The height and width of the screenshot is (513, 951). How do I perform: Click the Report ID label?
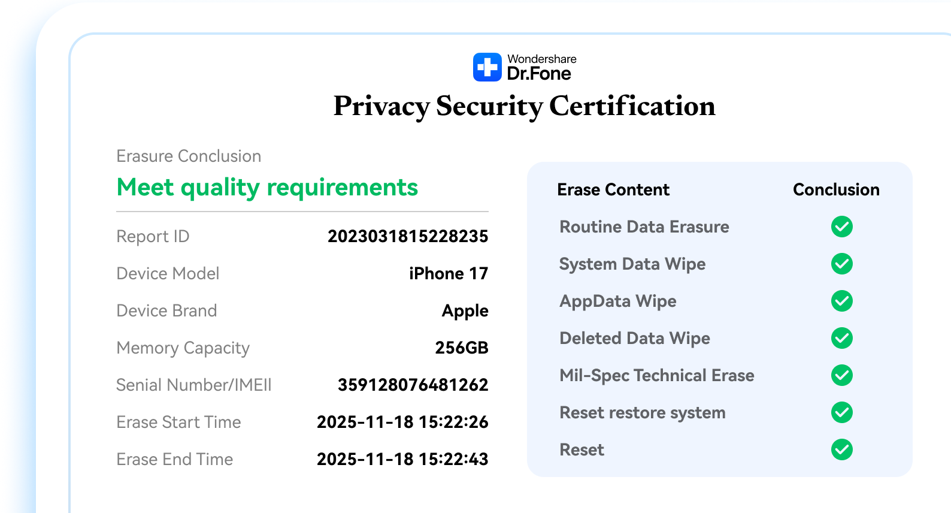click(153, 237)
